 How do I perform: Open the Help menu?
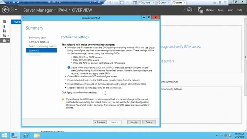pyautogui.click(x=240, y=10)
